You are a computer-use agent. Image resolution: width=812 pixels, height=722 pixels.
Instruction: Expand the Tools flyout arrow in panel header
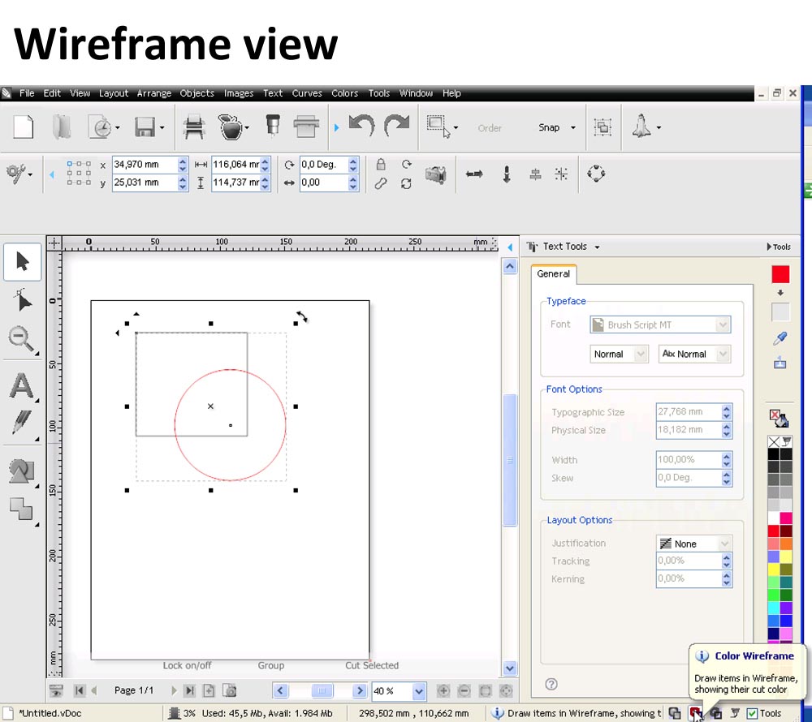769,247
